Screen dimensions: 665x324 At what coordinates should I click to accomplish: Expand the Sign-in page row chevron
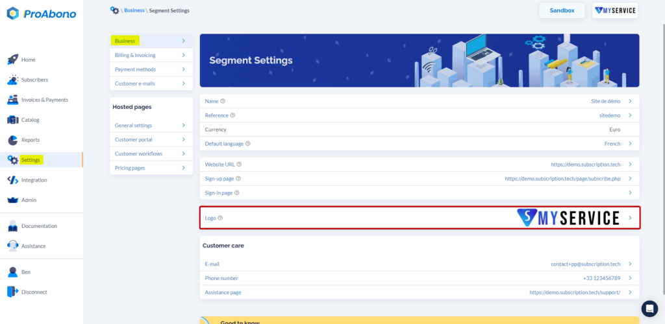[630, 192]
